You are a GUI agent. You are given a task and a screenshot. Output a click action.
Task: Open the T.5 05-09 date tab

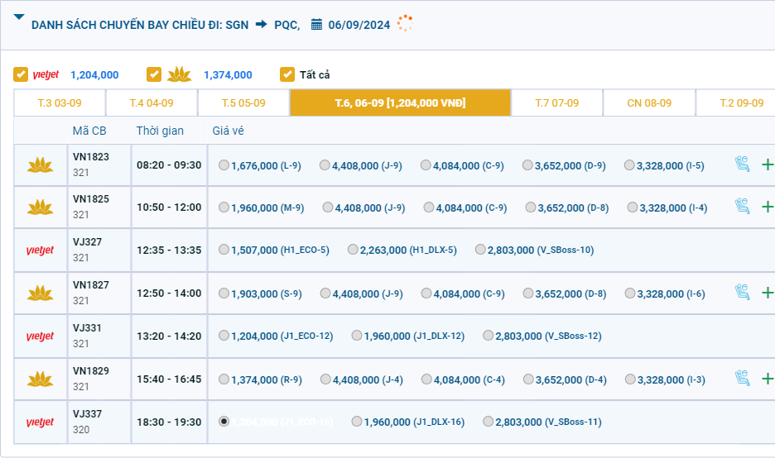coord(243,103)
